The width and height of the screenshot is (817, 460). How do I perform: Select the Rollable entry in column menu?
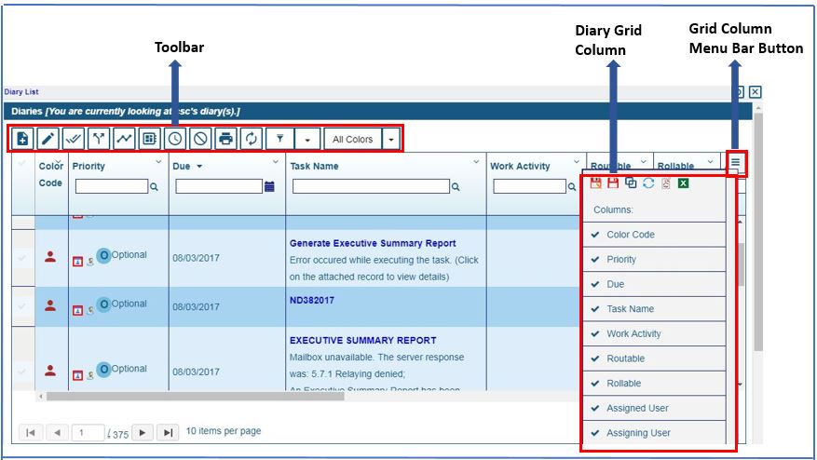coord(623,383)
